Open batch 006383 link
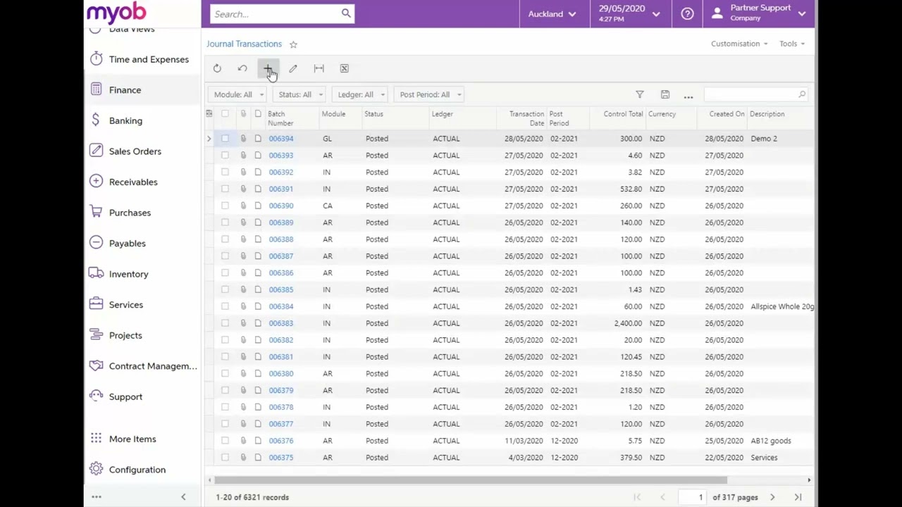This screenshot has height=507, width=902. pos(280,323)
